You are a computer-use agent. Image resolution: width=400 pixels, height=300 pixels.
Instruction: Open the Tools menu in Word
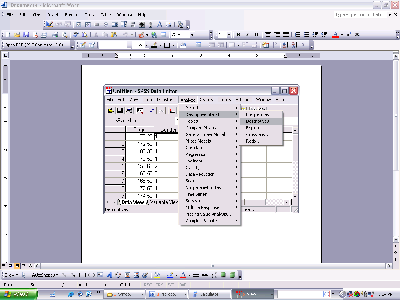point(89,15)
